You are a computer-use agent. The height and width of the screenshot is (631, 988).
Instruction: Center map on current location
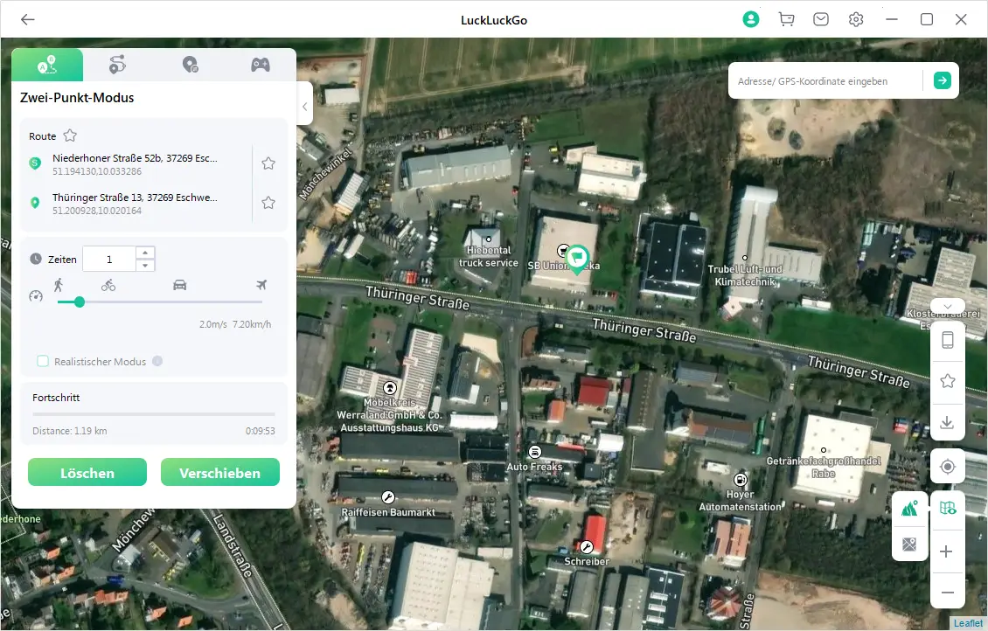pos(948,467)
